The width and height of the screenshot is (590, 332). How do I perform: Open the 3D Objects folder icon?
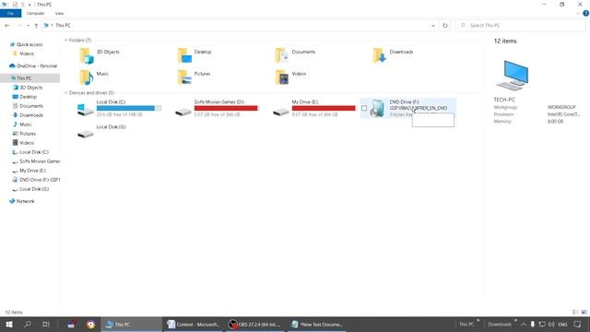86,55
